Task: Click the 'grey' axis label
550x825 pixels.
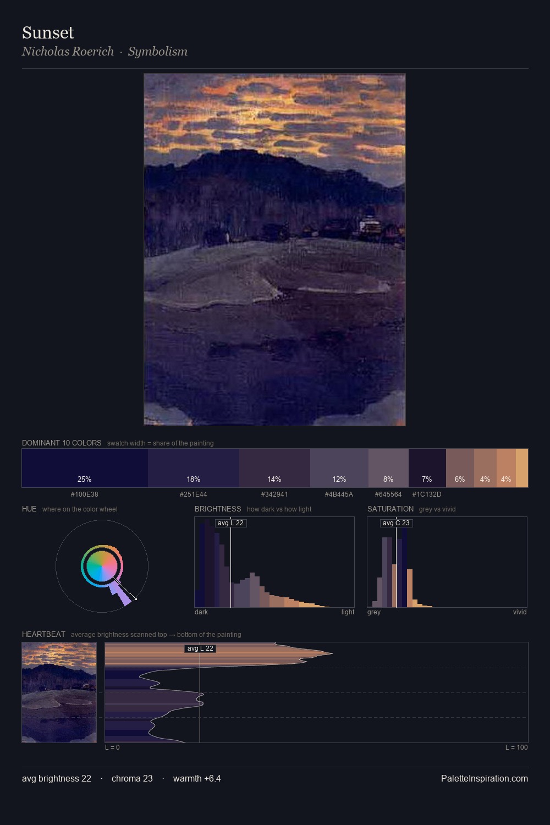Action: [x=374, y=612]
